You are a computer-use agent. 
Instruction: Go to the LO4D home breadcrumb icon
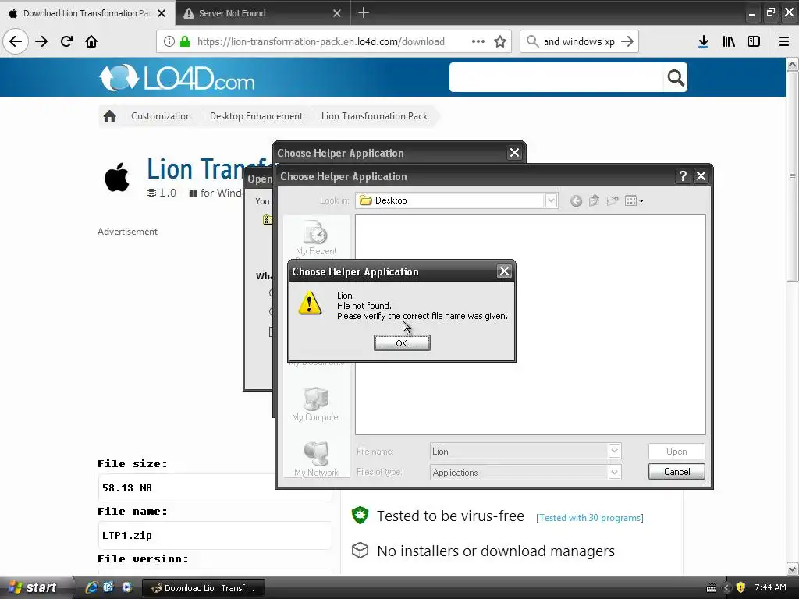[109, 116]
